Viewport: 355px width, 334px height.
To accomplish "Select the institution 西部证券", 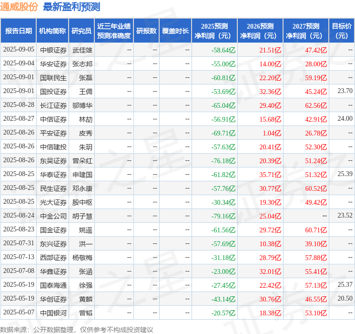I will (53, 257).
